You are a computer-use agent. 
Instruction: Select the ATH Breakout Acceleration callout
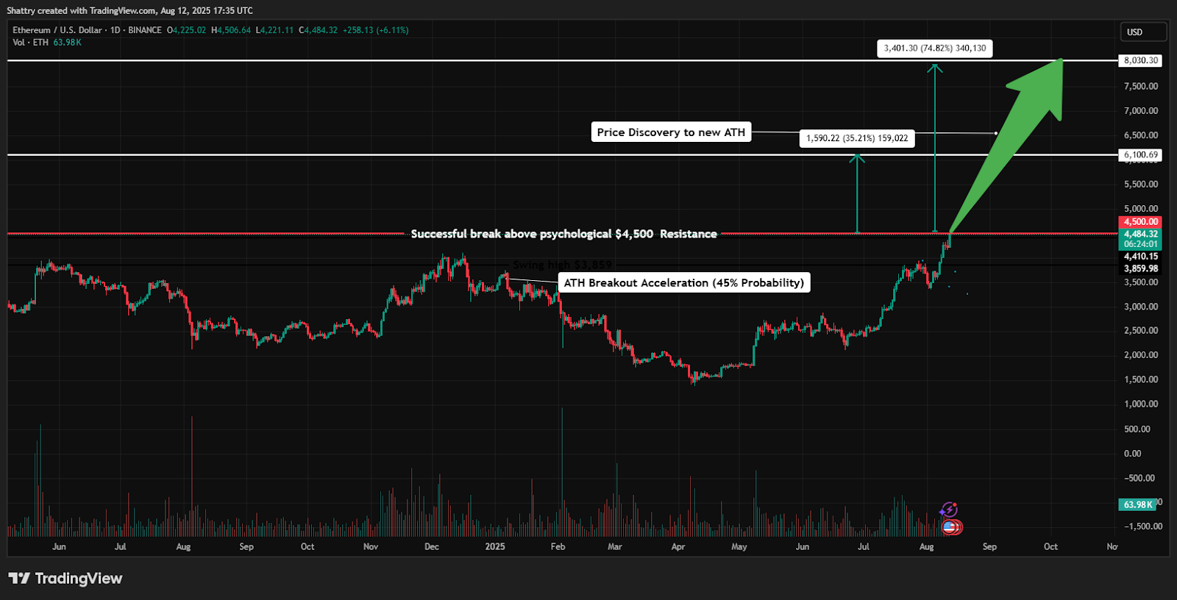pos(683,283)
